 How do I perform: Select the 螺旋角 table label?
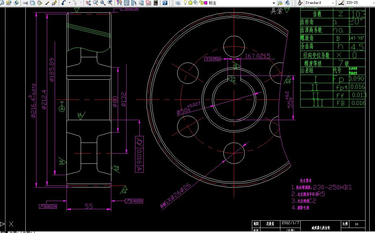(x=307, y=38)
